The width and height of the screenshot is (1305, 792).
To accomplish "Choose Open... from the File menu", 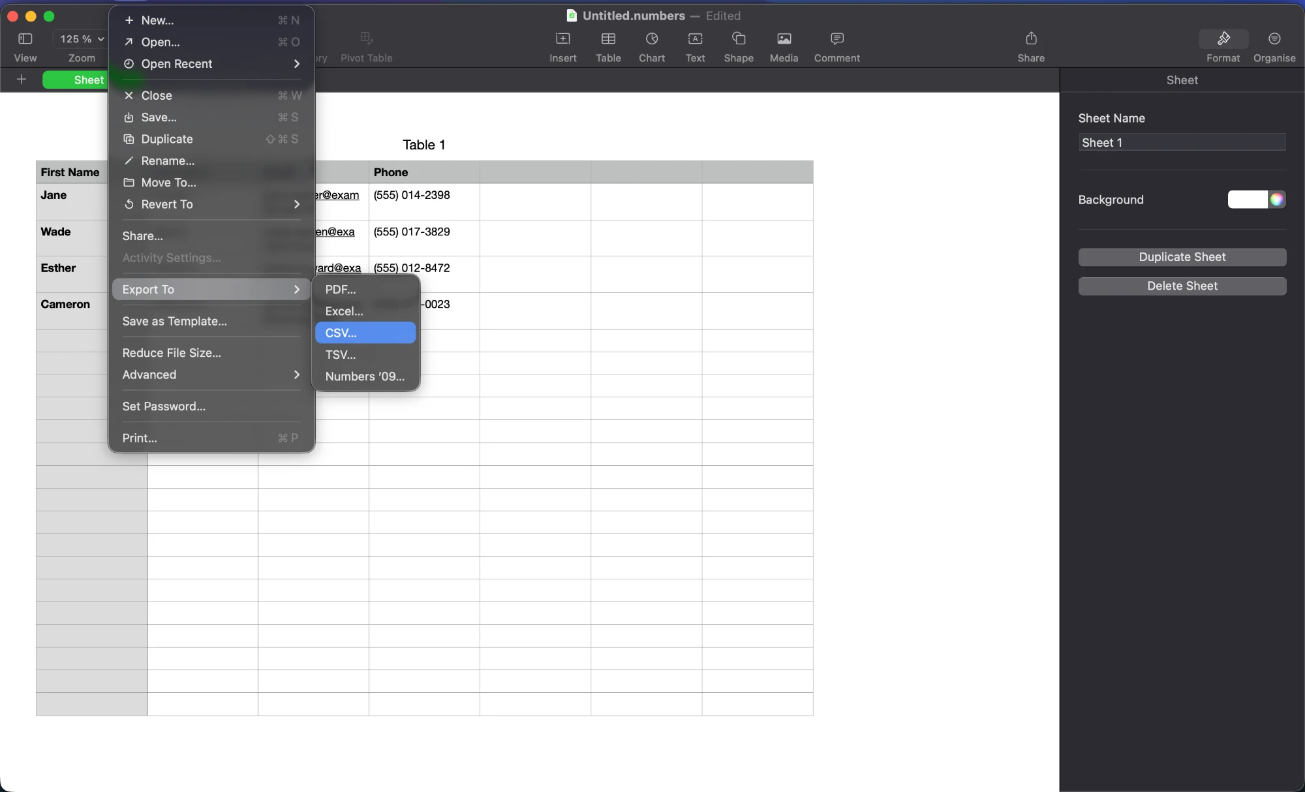I will [211, 42].
